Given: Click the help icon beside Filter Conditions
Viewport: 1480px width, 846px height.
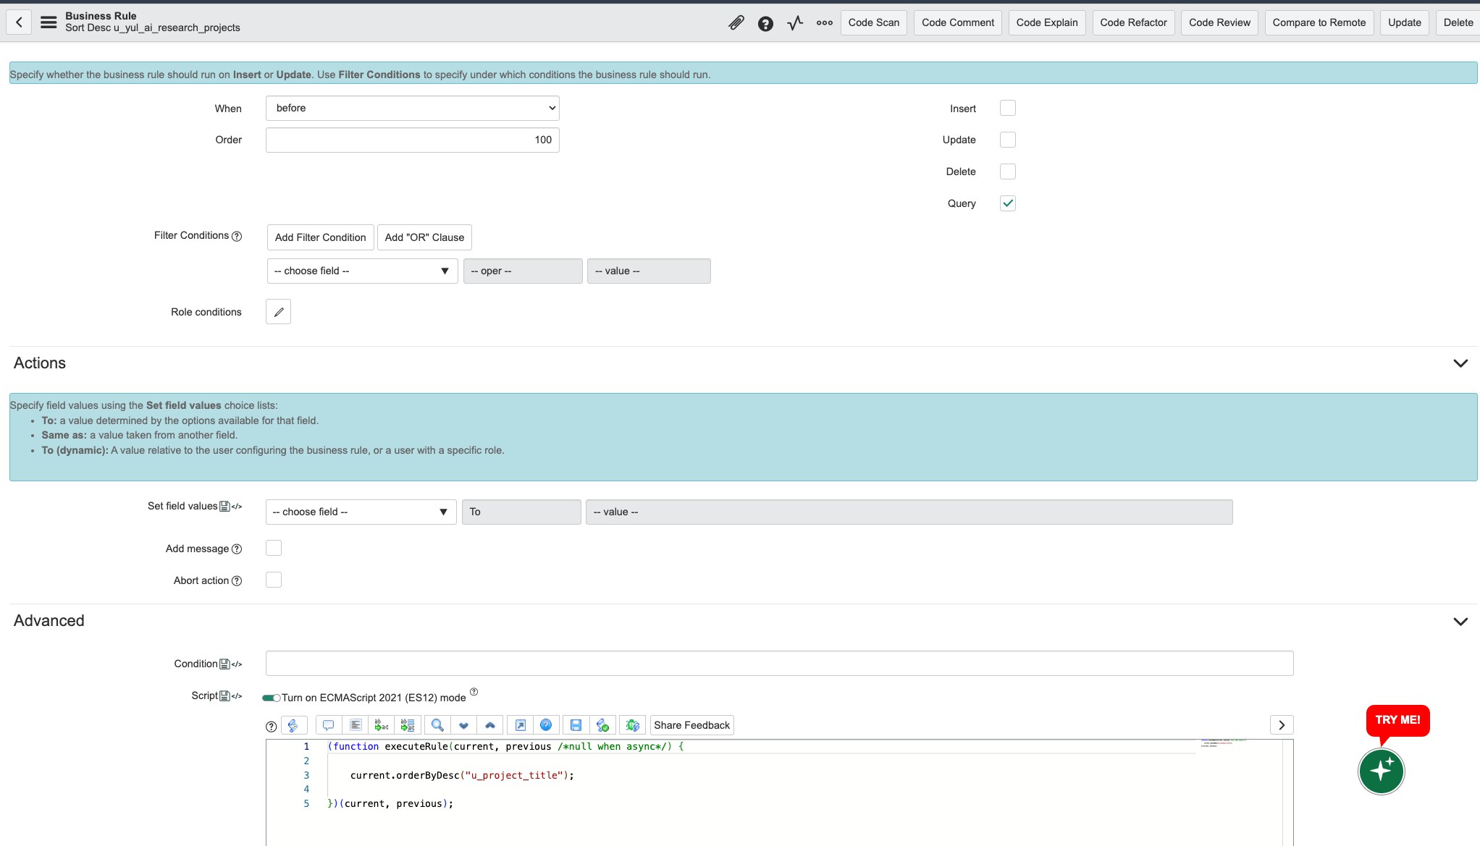Looking at the screenshot, I should pos(237,236).
